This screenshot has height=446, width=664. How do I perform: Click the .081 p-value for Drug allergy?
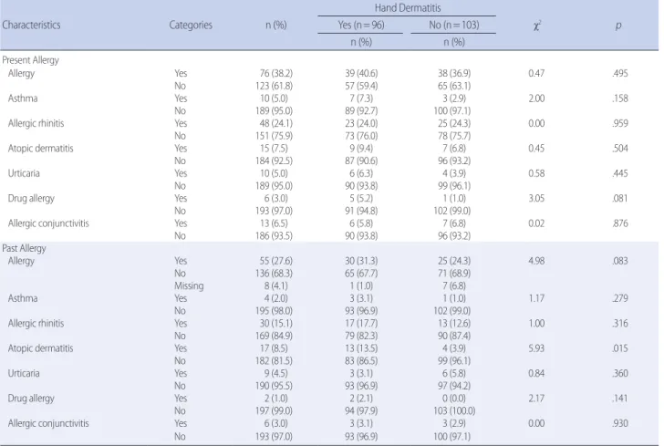point(620,198)
